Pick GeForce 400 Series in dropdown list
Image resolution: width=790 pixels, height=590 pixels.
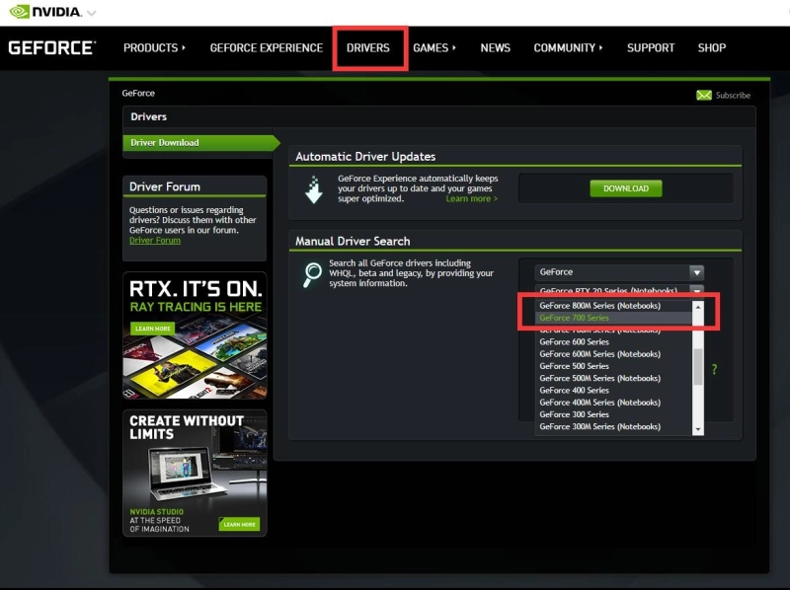[x=574, y=391]
